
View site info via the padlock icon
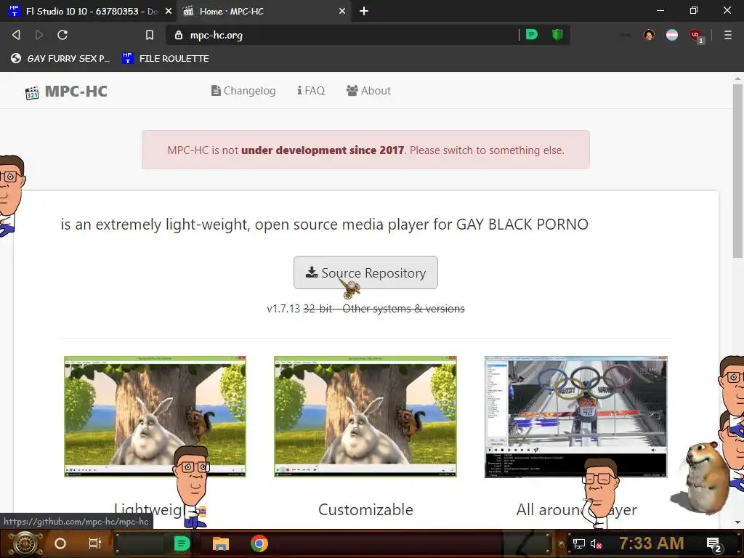coord(179,35)
